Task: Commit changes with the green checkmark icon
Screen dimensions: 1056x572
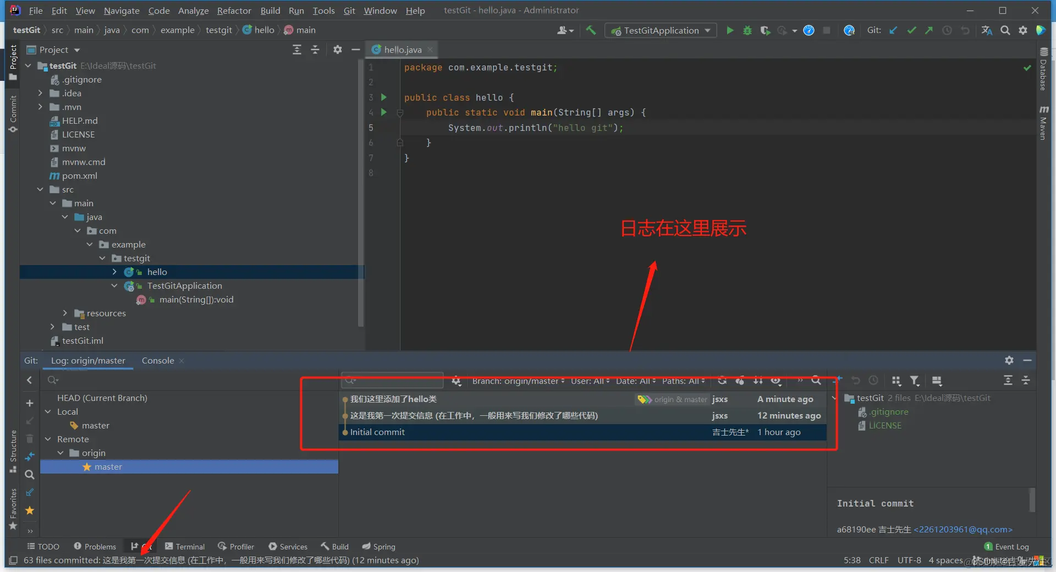Action: [x=911, y=30]
